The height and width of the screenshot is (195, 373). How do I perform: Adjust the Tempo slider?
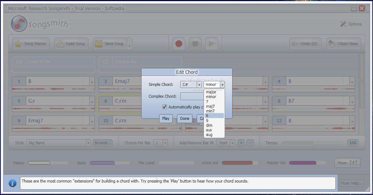point(312,143)
